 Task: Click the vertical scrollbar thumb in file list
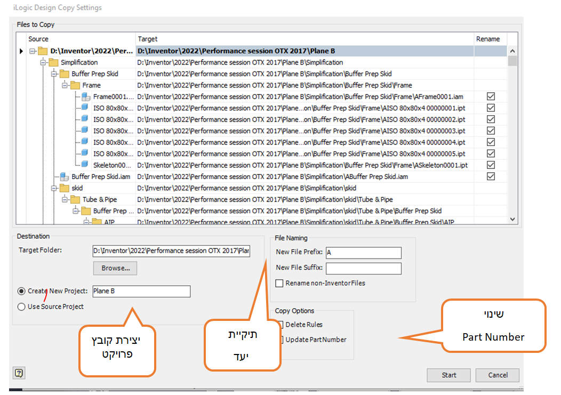click(512, 61)
